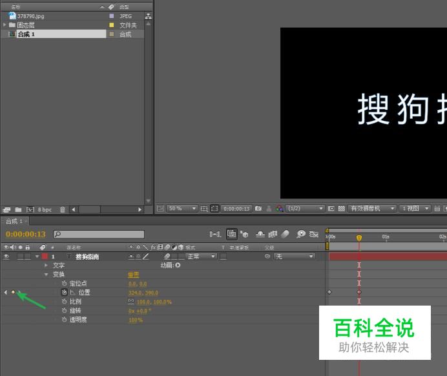This screenshot has width=447, height=376.
Task: Click the parent pick whip spiral icon
Action: point(267,256)
